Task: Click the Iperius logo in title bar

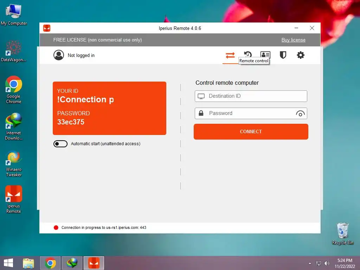Action: coord(47,28)
